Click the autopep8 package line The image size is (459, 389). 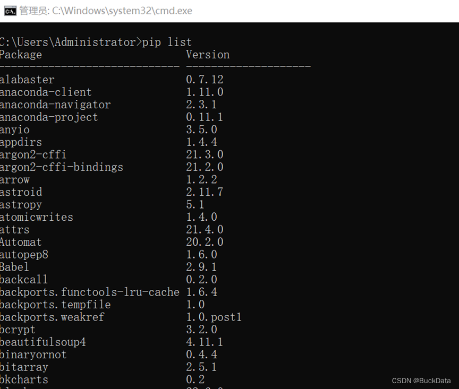24,254
